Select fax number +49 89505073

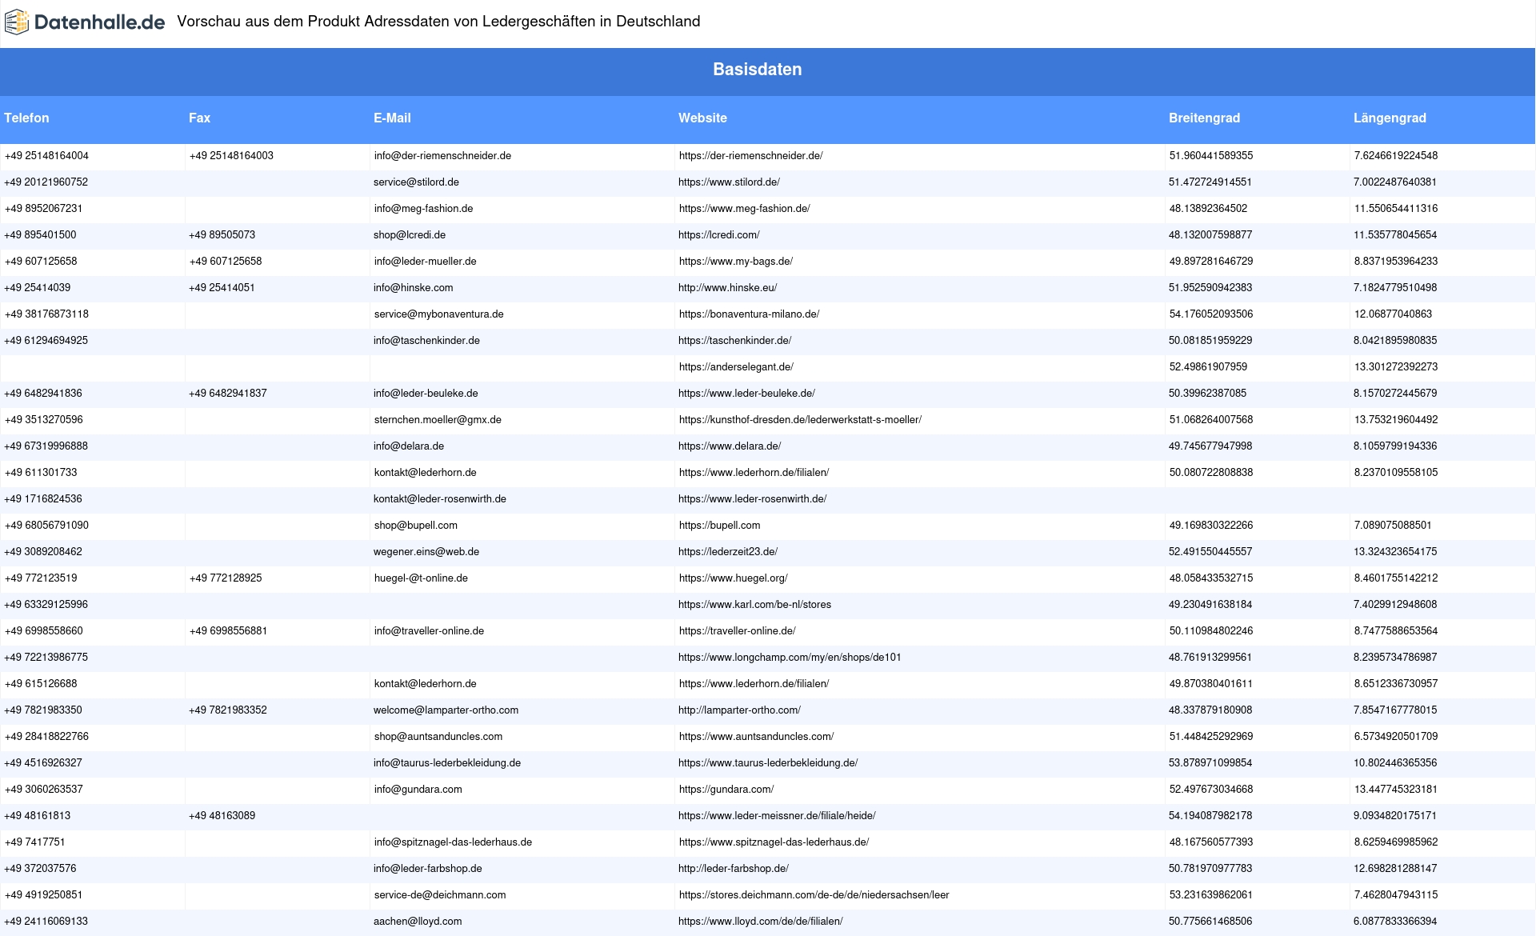[x=222, y=235]
